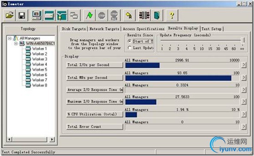The height and width of the screenshot is (156, 254).
Task: Click the Update Frequency slider thumb
Action: [x=243, y=41]
